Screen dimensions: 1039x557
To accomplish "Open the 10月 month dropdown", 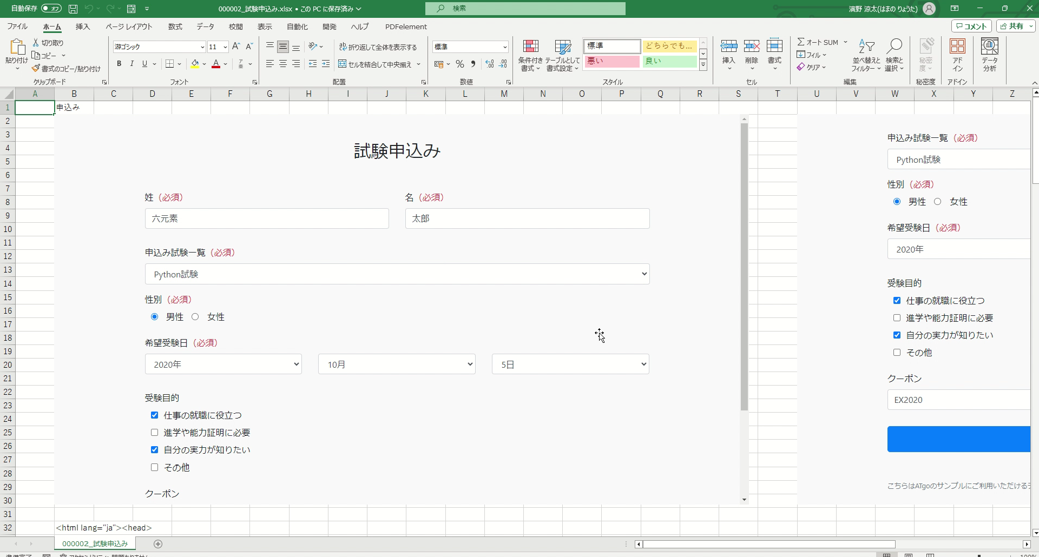I will click(397, 364).
